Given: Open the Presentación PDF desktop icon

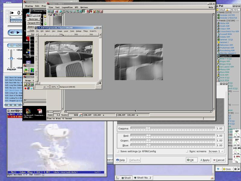Looking at the screenshot, I should [x=39, y=111].
